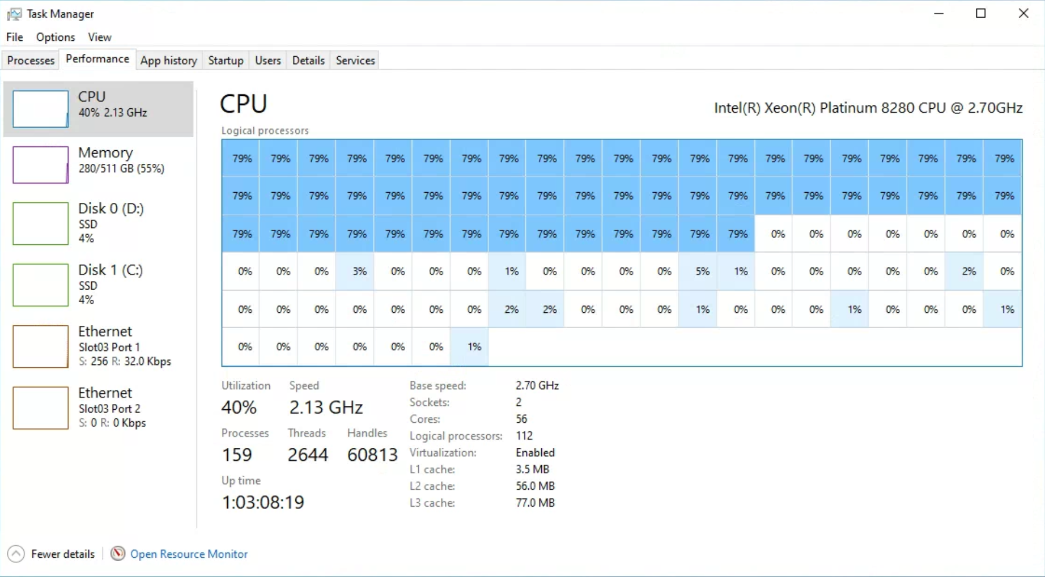Open the File menu
Viewport: 1045px width, 577px height.
[x=15, y=37]
